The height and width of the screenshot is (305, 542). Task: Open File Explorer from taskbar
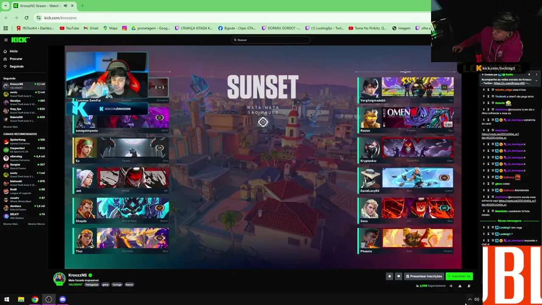(x=21, y=299)
